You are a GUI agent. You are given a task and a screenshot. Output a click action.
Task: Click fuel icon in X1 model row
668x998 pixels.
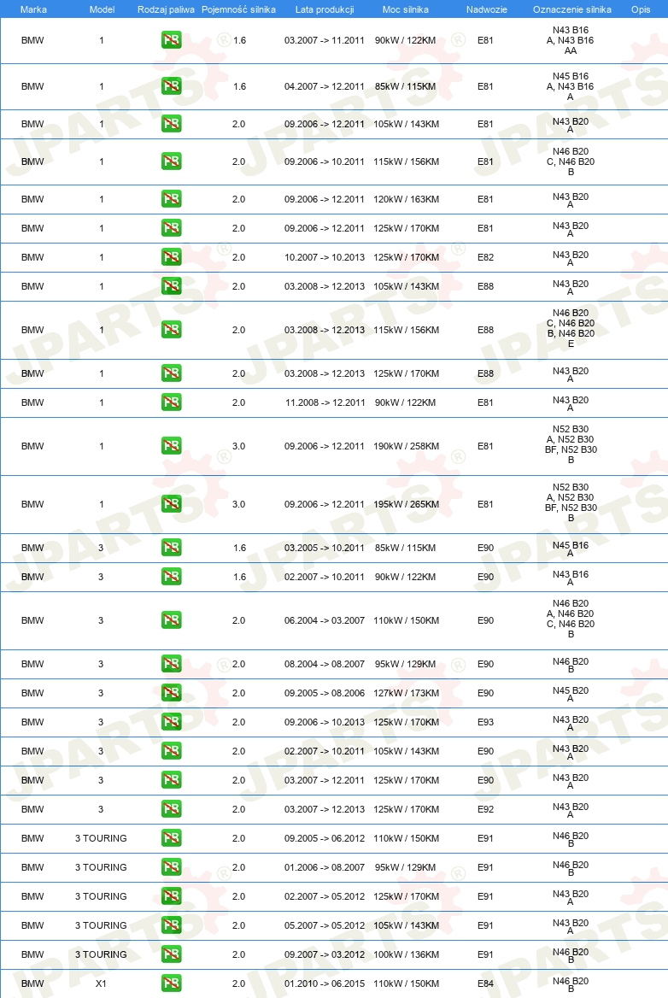point(171,983)
